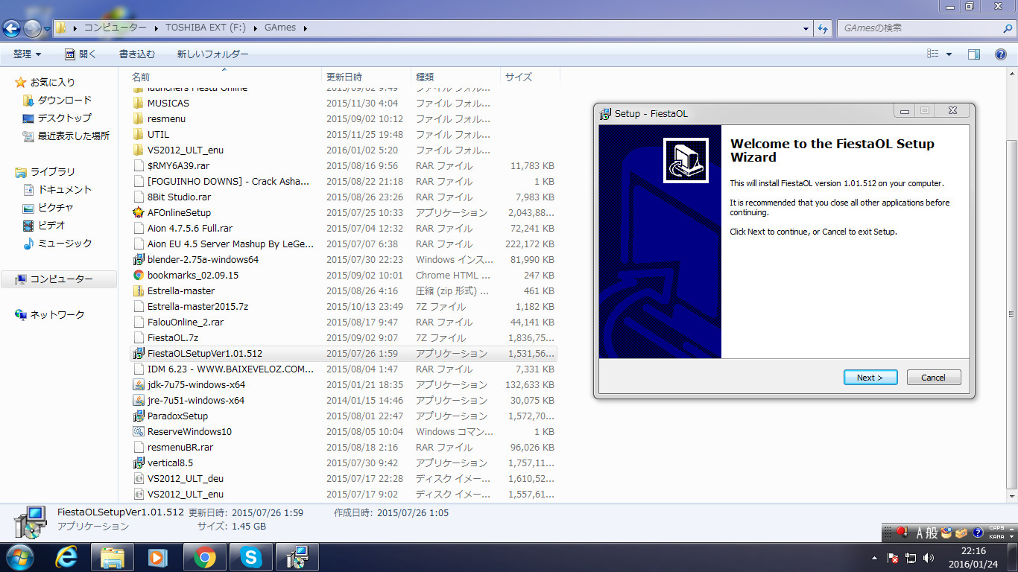The height and width of the screenshot is (572, 1018).
Task: Select Estrella-master zip folder icon
Action: (x=138, y=290)
